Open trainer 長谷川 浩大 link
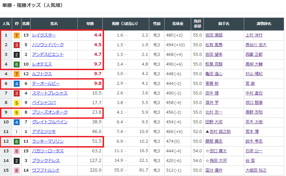This screenshot has width=286, height=176. [x=256, y=45]
